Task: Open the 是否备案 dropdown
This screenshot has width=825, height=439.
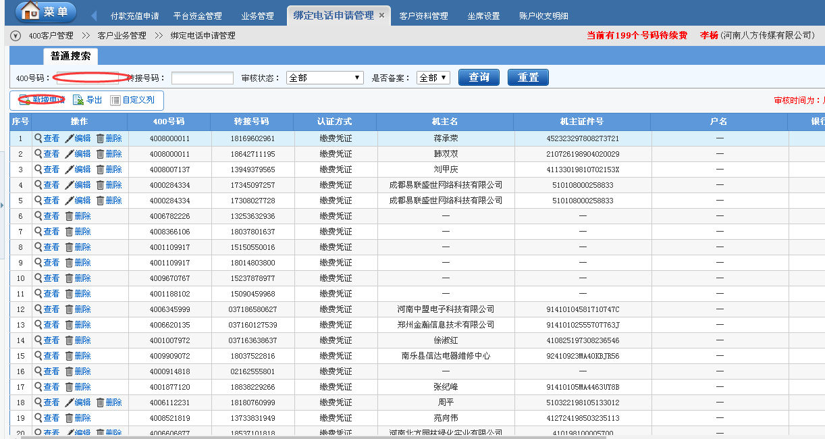Action: pos(433,78)
